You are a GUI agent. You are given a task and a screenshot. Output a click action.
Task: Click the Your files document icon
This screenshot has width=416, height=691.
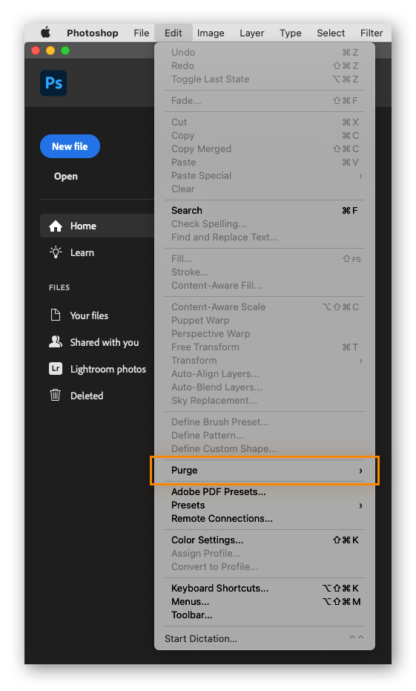pos(56,315)
